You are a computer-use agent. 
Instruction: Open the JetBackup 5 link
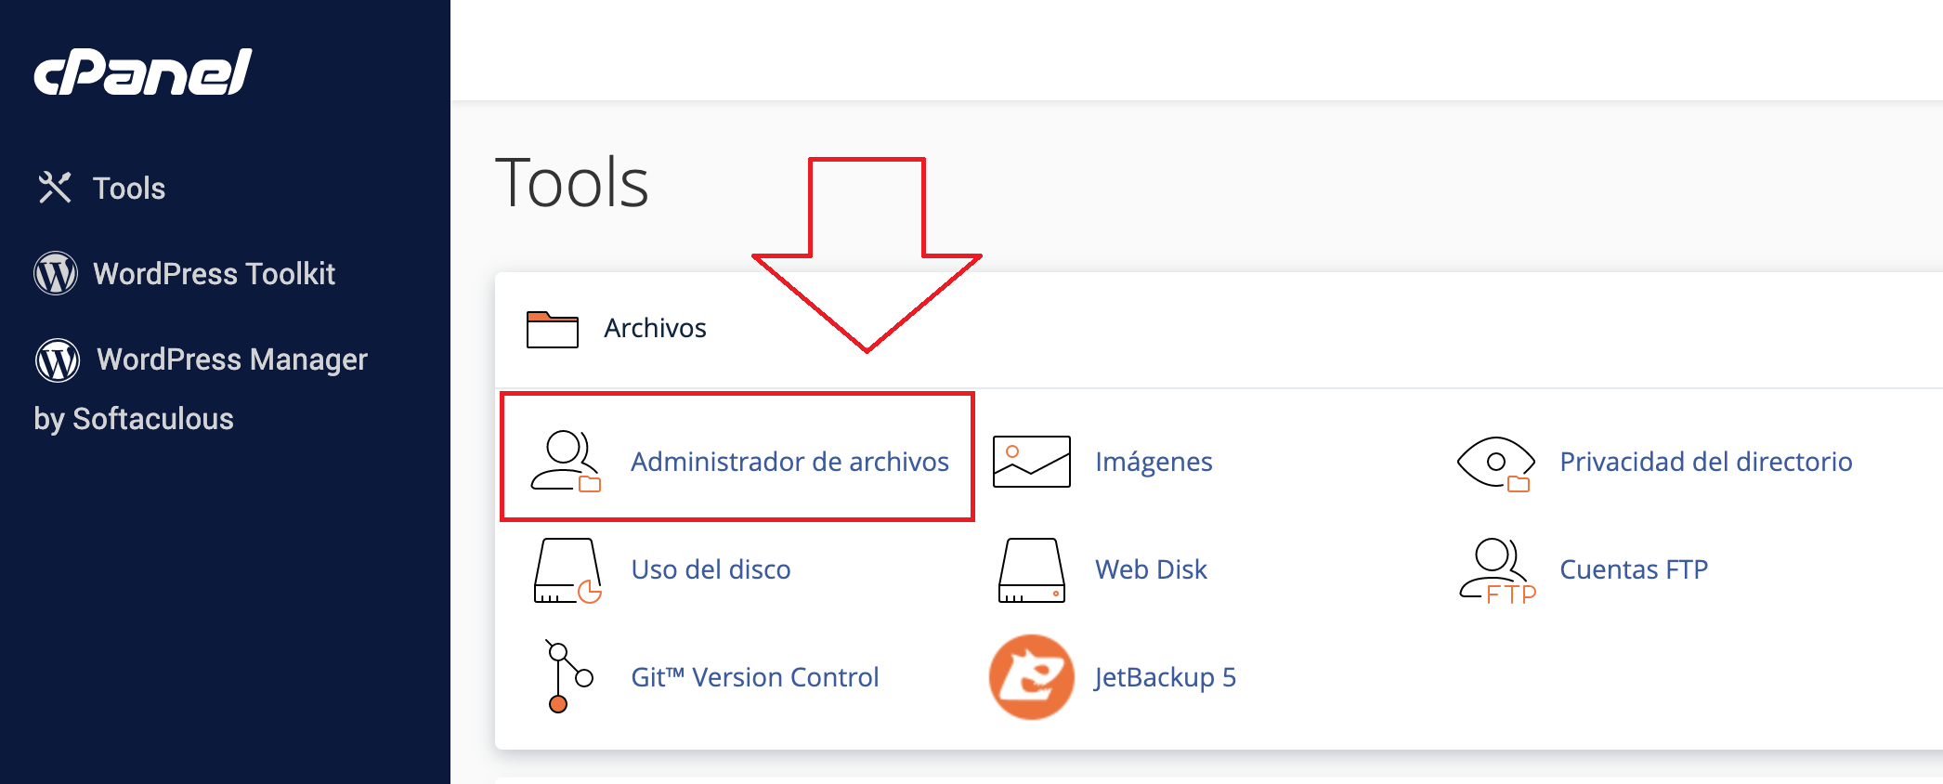pos(1165,677)
